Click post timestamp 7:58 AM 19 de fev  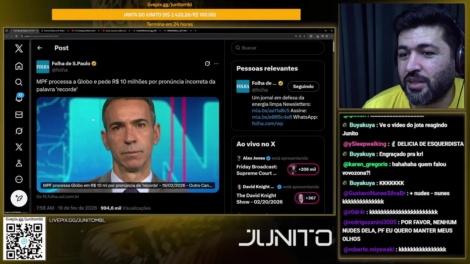click(66, 208)
